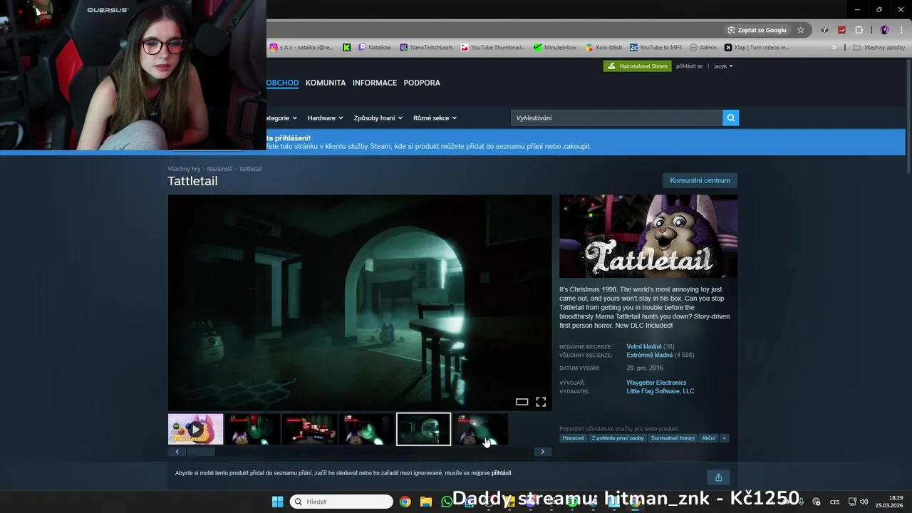Open the Admin bookmark
The width and height of the screenshot is (912, 513).
703,48
